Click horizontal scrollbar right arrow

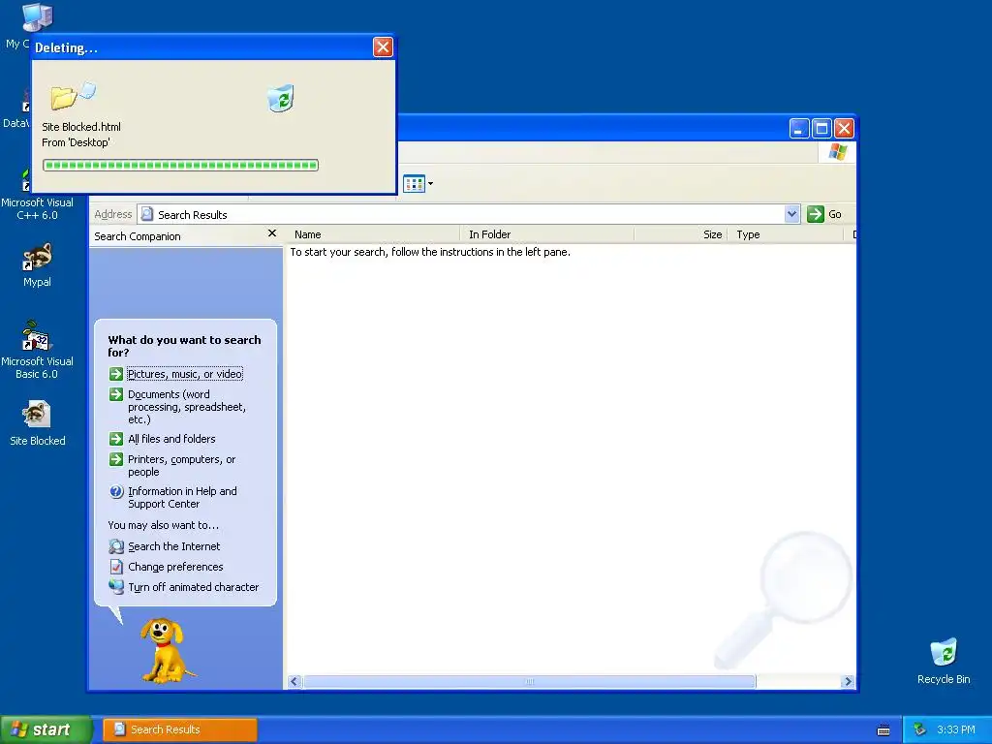pos(849,681)
